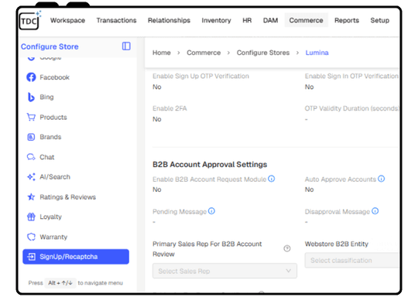Click Enable 2FA label
Image resolution: width=418 pixels, height=297 pixels.
[x=170, y=108]
